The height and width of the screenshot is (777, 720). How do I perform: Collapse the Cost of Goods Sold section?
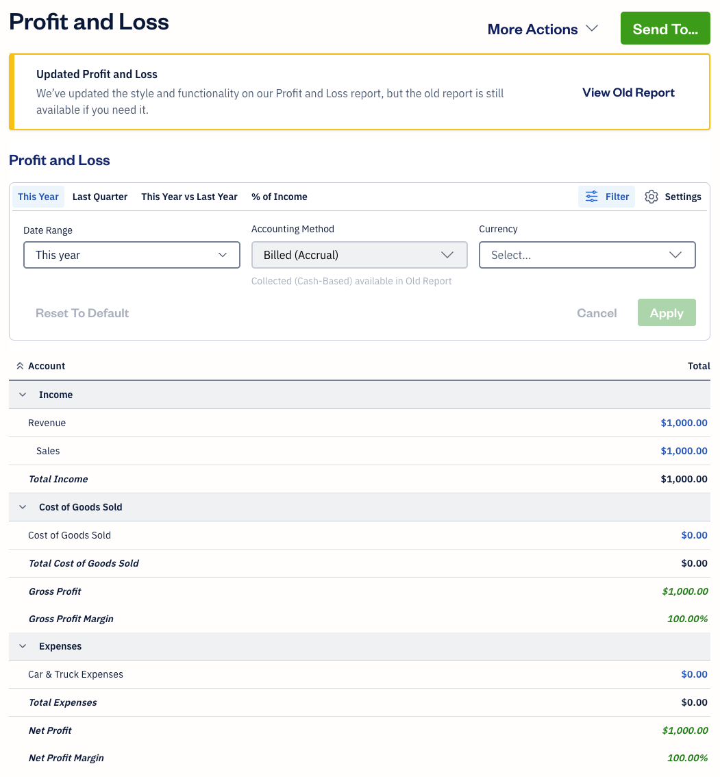pyautogui.click(x=23, y=507)
